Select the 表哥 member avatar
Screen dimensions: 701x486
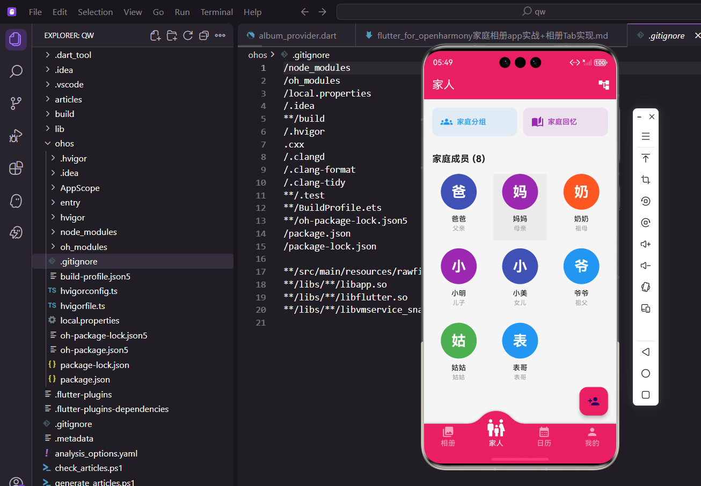coord(520,341)
